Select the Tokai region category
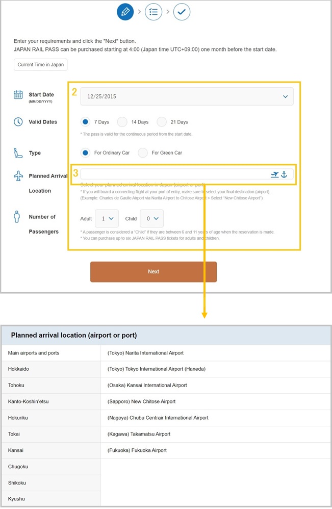 click(52, 434)
